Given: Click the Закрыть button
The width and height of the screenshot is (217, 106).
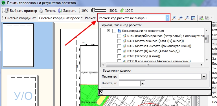Looking at the screenshot, I should pyautogui.click(x=67, y=11).
